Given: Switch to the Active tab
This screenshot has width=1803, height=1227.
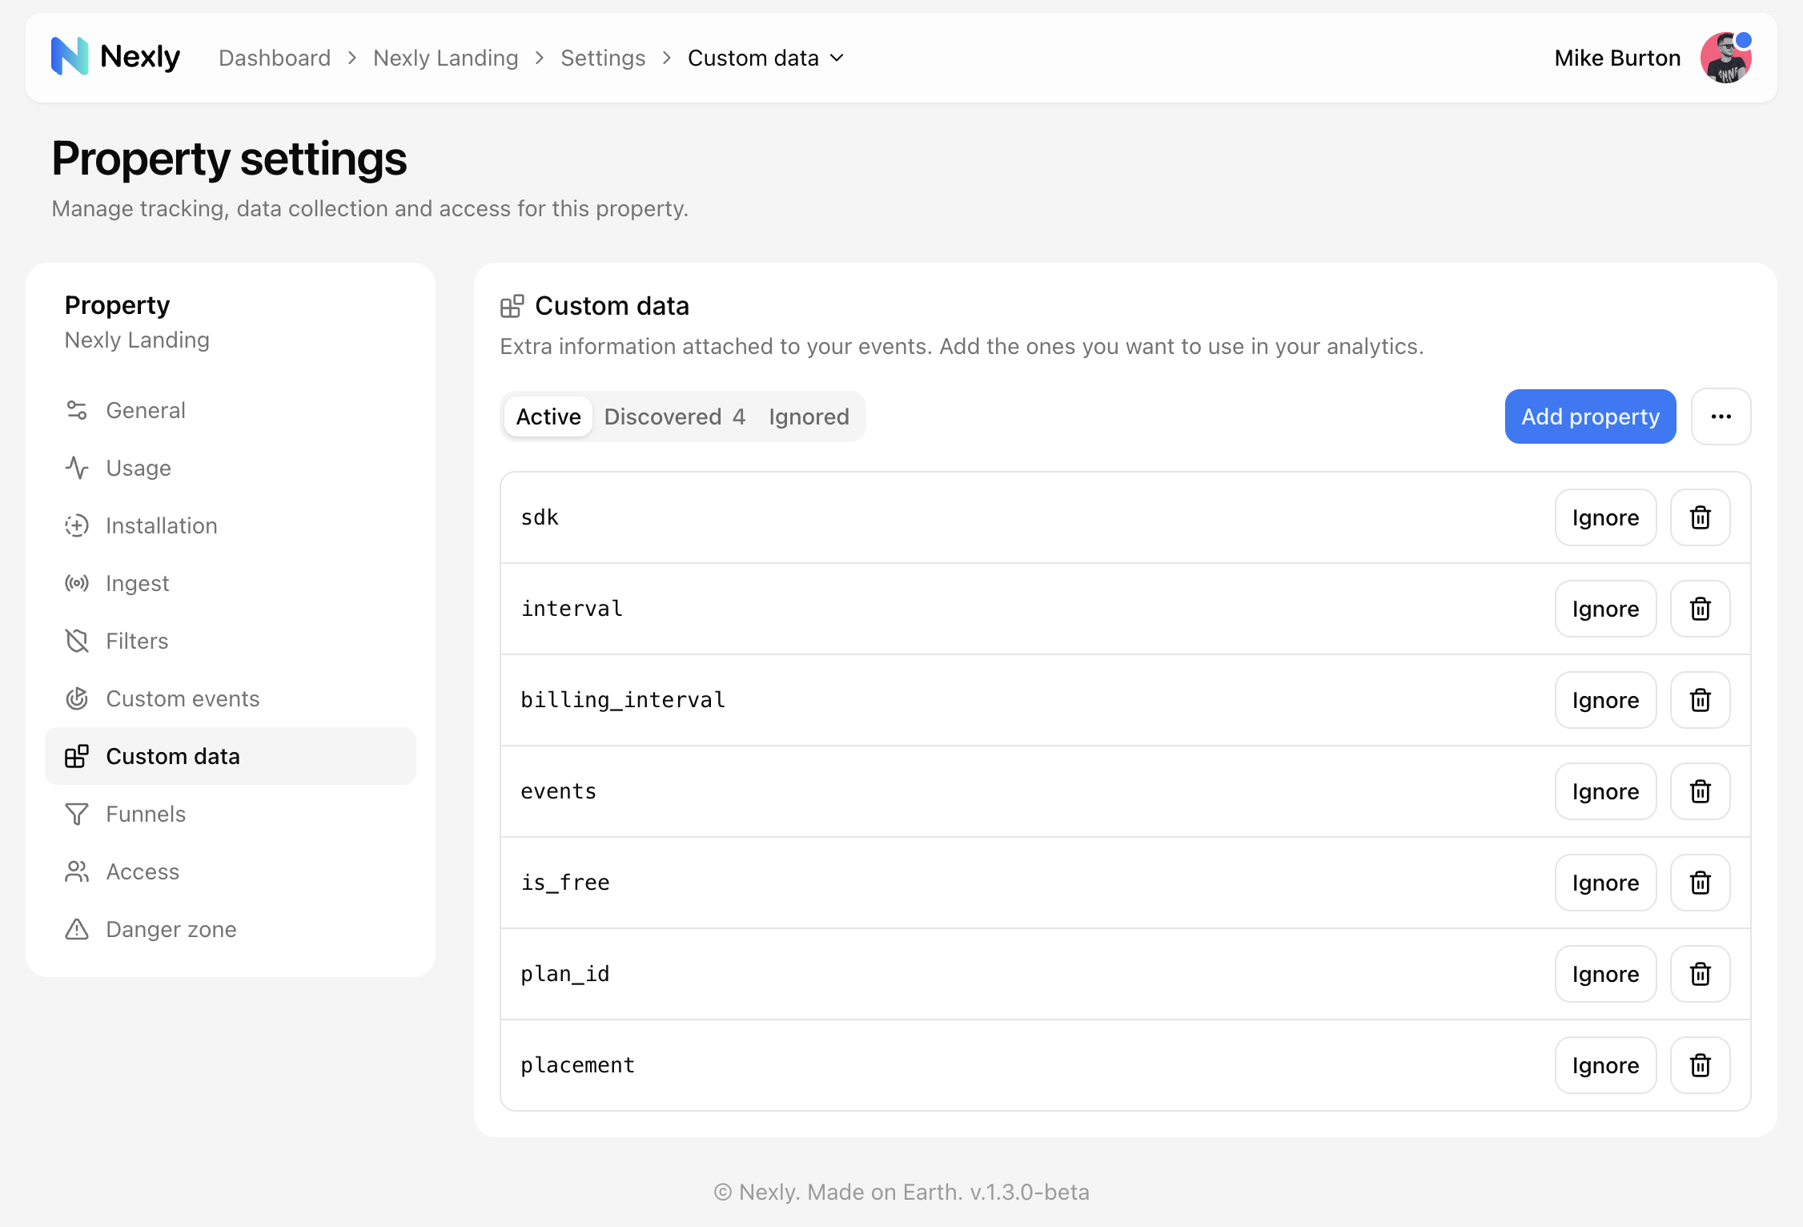Looking at the screenshot, I should [x=548, y=416].
